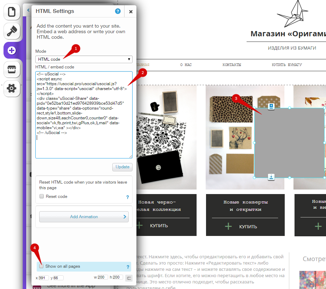326x289 pixels.
Task: Select the black-and-white stationery product photo
Action: [x=166, y=137]
